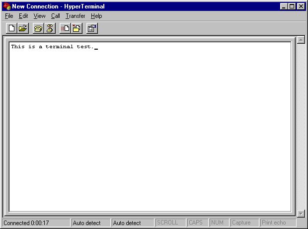Open connection Properties from the toolbar
The height and width of the screenshot is (229, 308).
pos(92,28)
